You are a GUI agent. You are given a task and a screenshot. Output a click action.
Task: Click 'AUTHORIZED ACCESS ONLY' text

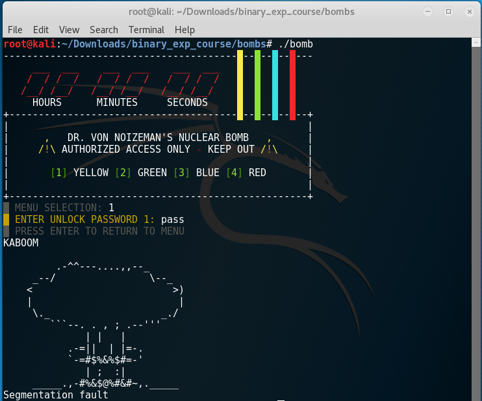click(126, 149)
